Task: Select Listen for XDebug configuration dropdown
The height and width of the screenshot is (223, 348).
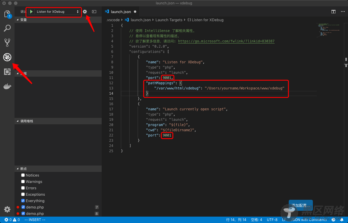Action: coord(58,12)
